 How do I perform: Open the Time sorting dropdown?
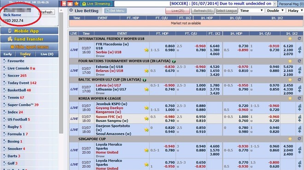click(251, 11)
